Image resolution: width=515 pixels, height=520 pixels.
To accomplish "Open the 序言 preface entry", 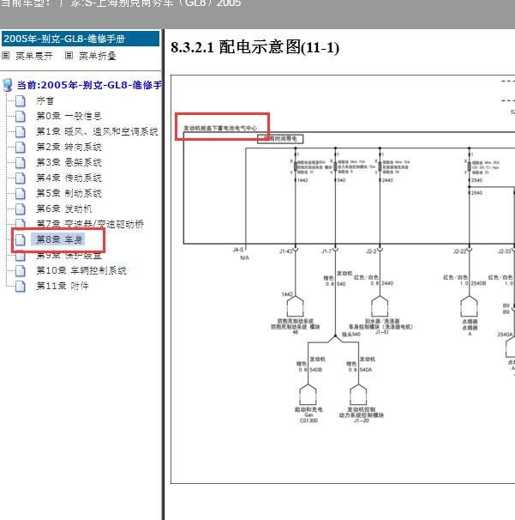I will (x=45, y=100).
